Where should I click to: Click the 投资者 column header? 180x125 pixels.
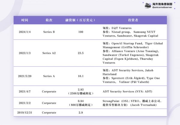(x=133, y=20)
